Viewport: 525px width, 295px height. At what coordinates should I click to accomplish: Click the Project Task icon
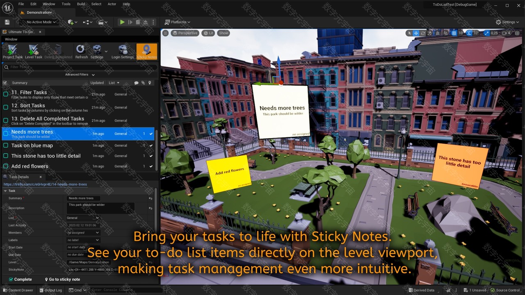[x=13, y=52]
